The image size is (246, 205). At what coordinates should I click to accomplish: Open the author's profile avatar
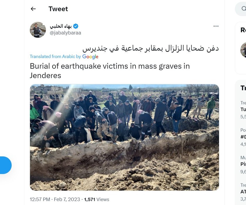(x=38, y=30)
